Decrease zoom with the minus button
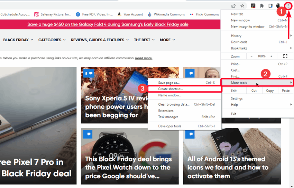The image size is (294, 188). [251, 56]
